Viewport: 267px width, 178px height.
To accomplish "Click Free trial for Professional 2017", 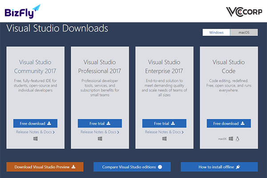I will pos(100,123).
